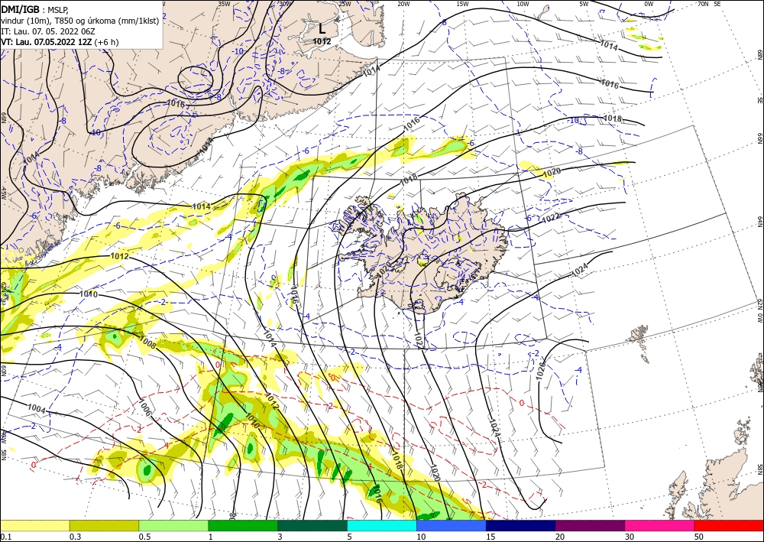Click the 'VT: Lau. 07.05.2022 12Z (+6 h)' line
Viewport: 764px width, 542px height.
(x=60, y=42)
